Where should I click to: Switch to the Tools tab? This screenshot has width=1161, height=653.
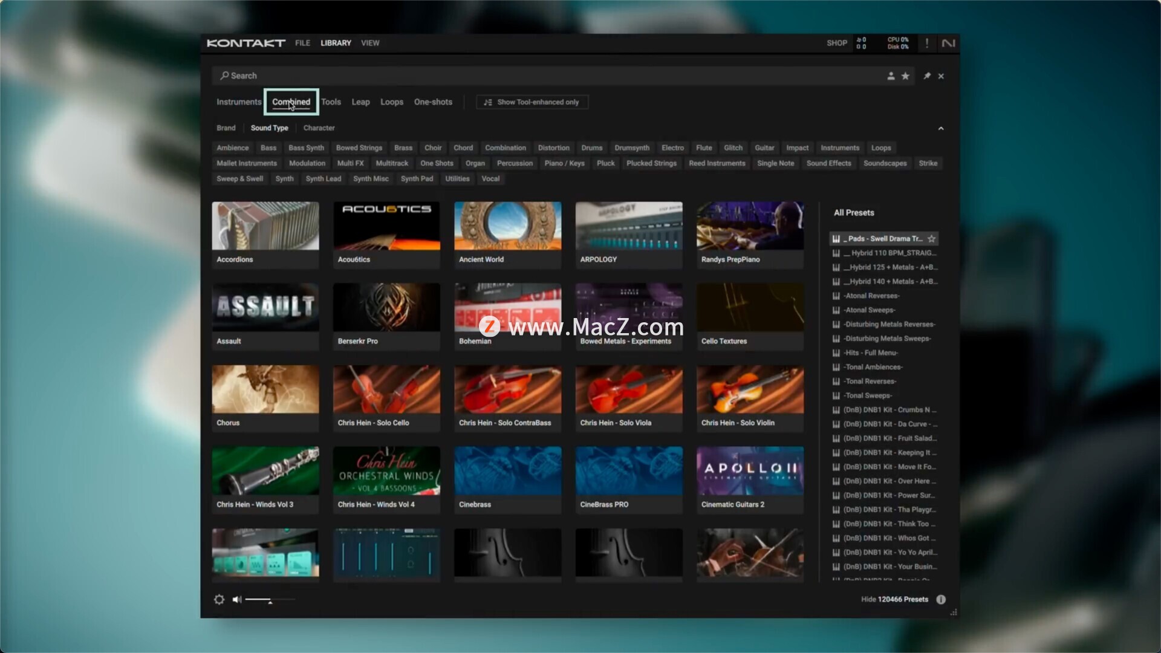[331, 102]
